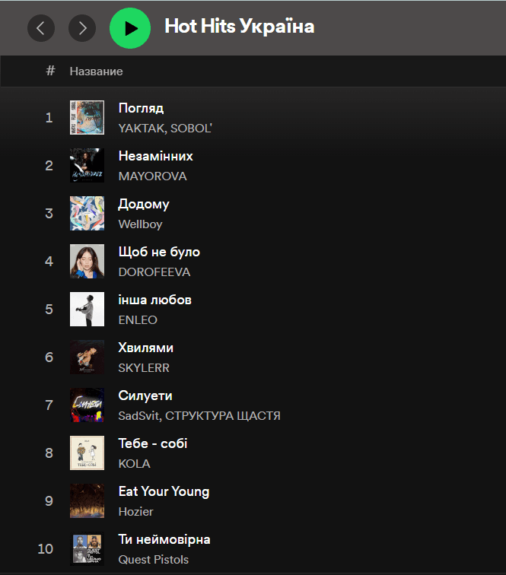Select the track title інша любов
Screen dimensions: 506x575
154,300
